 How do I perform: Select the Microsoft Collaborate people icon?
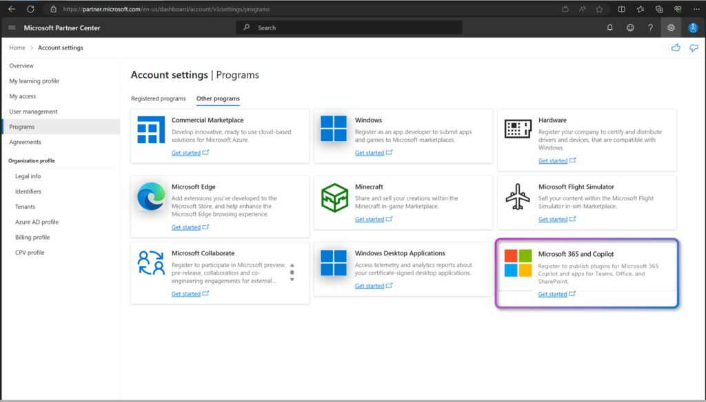[150, 262]
